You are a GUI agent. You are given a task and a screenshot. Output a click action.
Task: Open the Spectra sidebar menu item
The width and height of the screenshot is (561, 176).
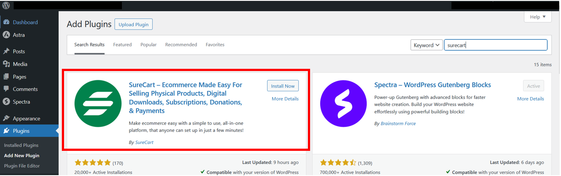[29, 102]
